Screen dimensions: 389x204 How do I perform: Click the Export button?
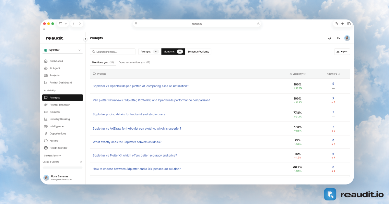tap(342, 52)
